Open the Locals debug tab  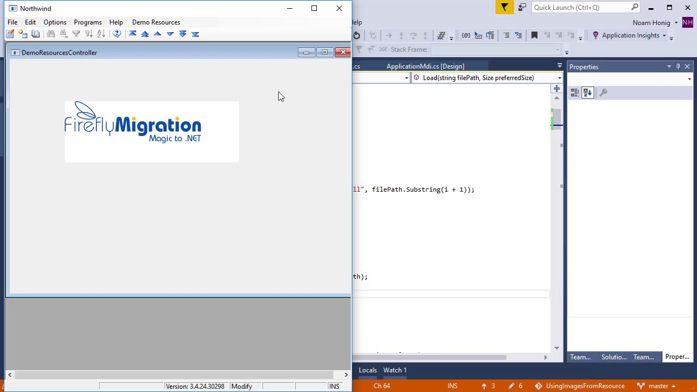368,370
